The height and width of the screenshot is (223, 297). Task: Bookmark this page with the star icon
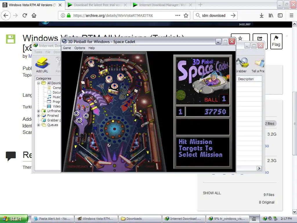pos(186,15)
